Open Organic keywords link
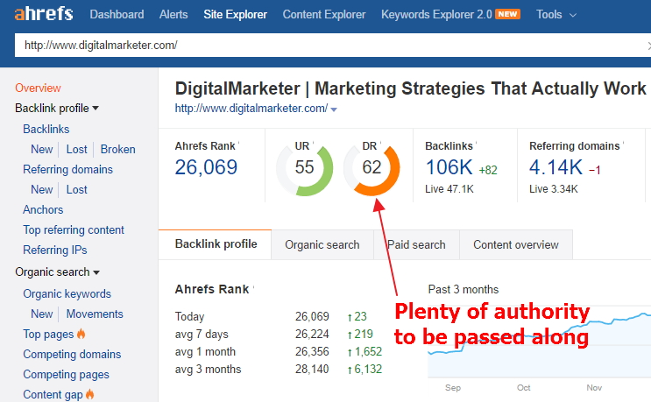 click(67, 293)
